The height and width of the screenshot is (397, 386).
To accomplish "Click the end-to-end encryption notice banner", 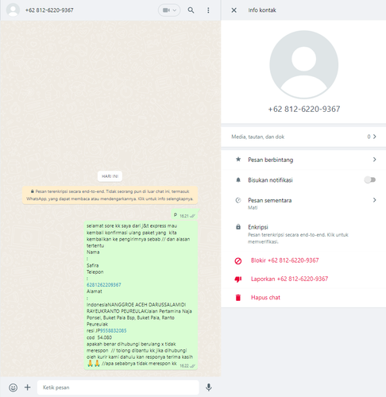I will 110,195.
